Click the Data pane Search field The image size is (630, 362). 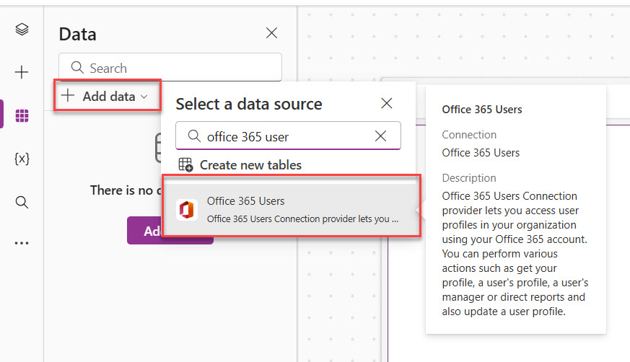coord(170,67)
